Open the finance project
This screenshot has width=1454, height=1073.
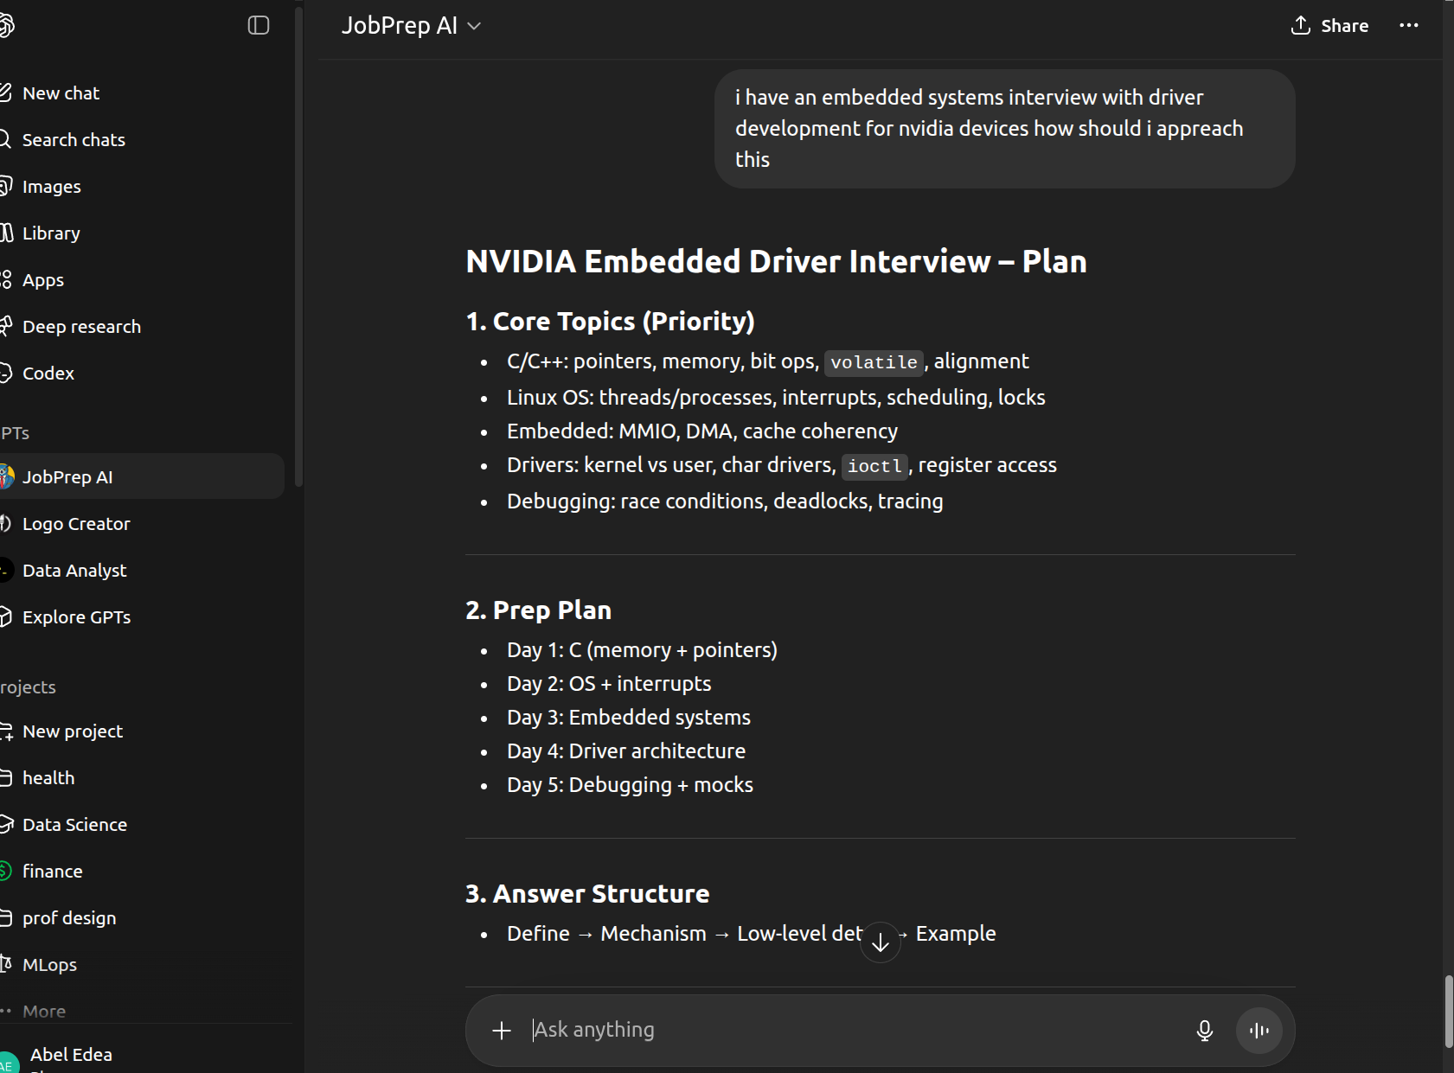[x=52, y=872]
